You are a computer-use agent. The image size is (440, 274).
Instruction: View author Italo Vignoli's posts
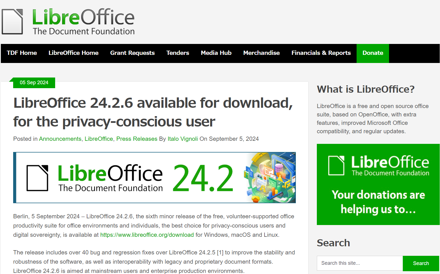(183, 139)
